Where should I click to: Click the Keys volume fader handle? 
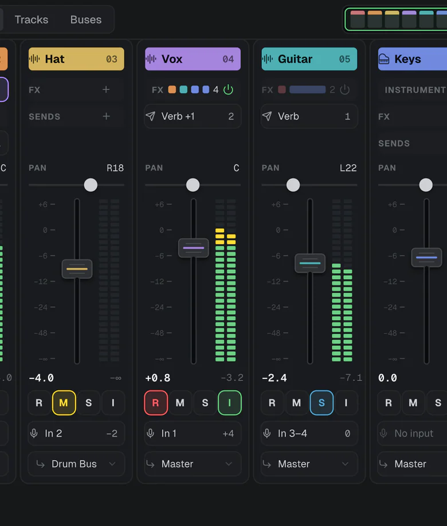tap(426, 257)
